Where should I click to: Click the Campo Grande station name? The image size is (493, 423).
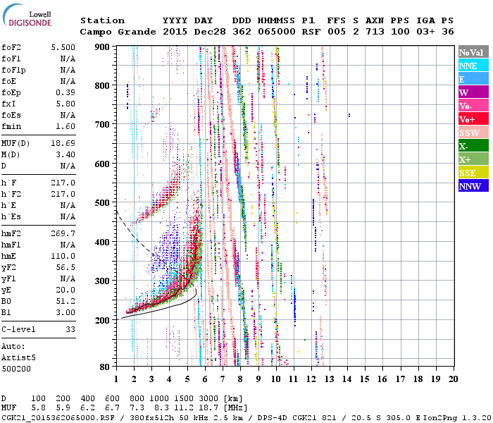pyautogui.click(x=118, y=32)
